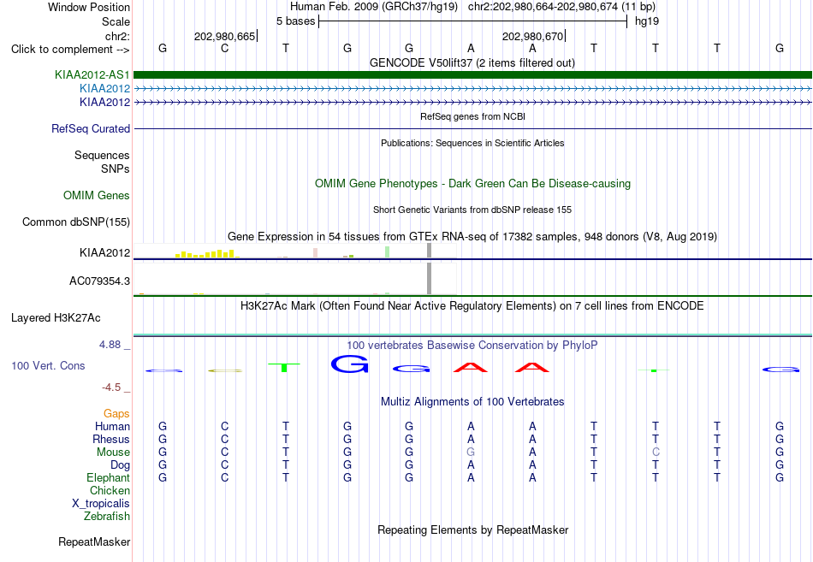Viewport: 813px width, 562px height.
Task: Click the GTEx Gene Expression track title
Action: point(472,237)
